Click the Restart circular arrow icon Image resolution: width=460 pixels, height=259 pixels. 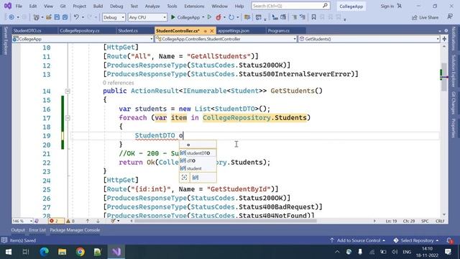(231, 17)
